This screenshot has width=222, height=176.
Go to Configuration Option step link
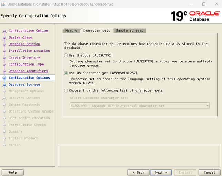point(28,31)
